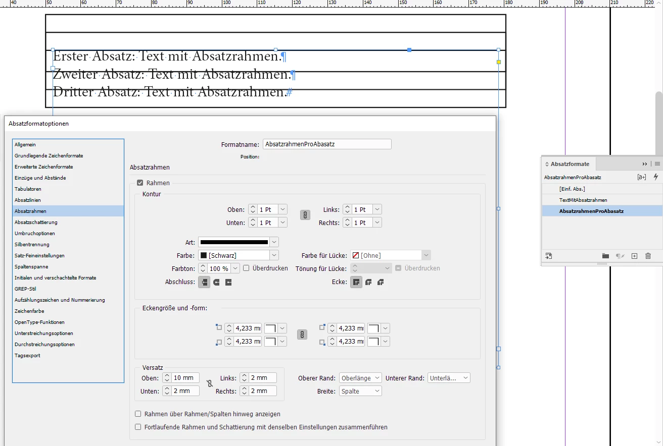
Task: Click the Versatz Unten stepper arrows
Action: pos(167,391)
